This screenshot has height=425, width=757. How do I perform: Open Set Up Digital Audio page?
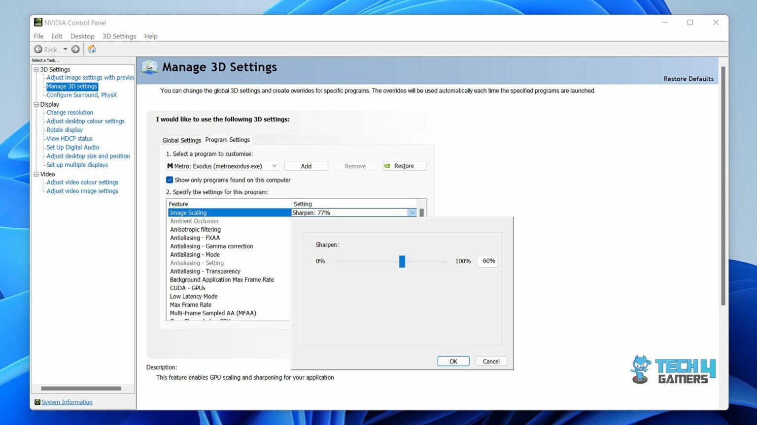(x=73, y=148)
